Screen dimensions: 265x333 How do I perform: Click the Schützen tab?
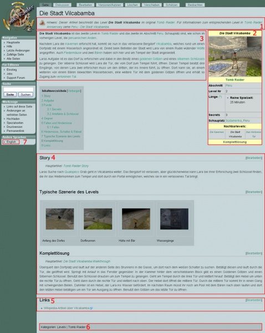click(x=171, y=4)
